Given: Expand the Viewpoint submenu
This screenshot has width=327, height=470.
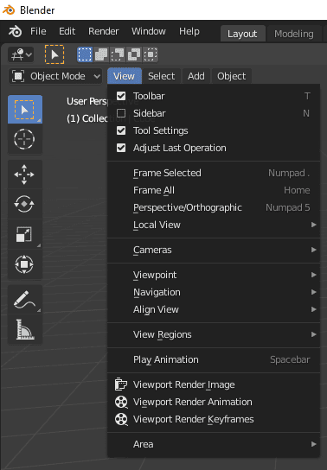Looking at the screenshot, I should tap(214, 275).
